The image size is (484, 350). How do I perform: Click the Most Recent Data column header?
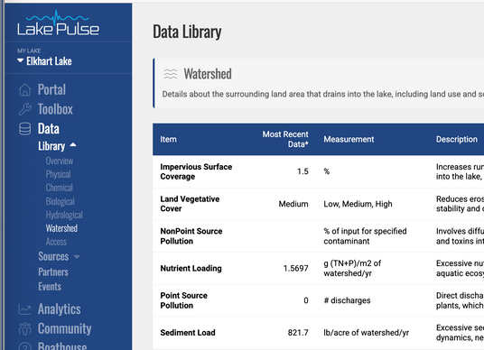point(285,139)
